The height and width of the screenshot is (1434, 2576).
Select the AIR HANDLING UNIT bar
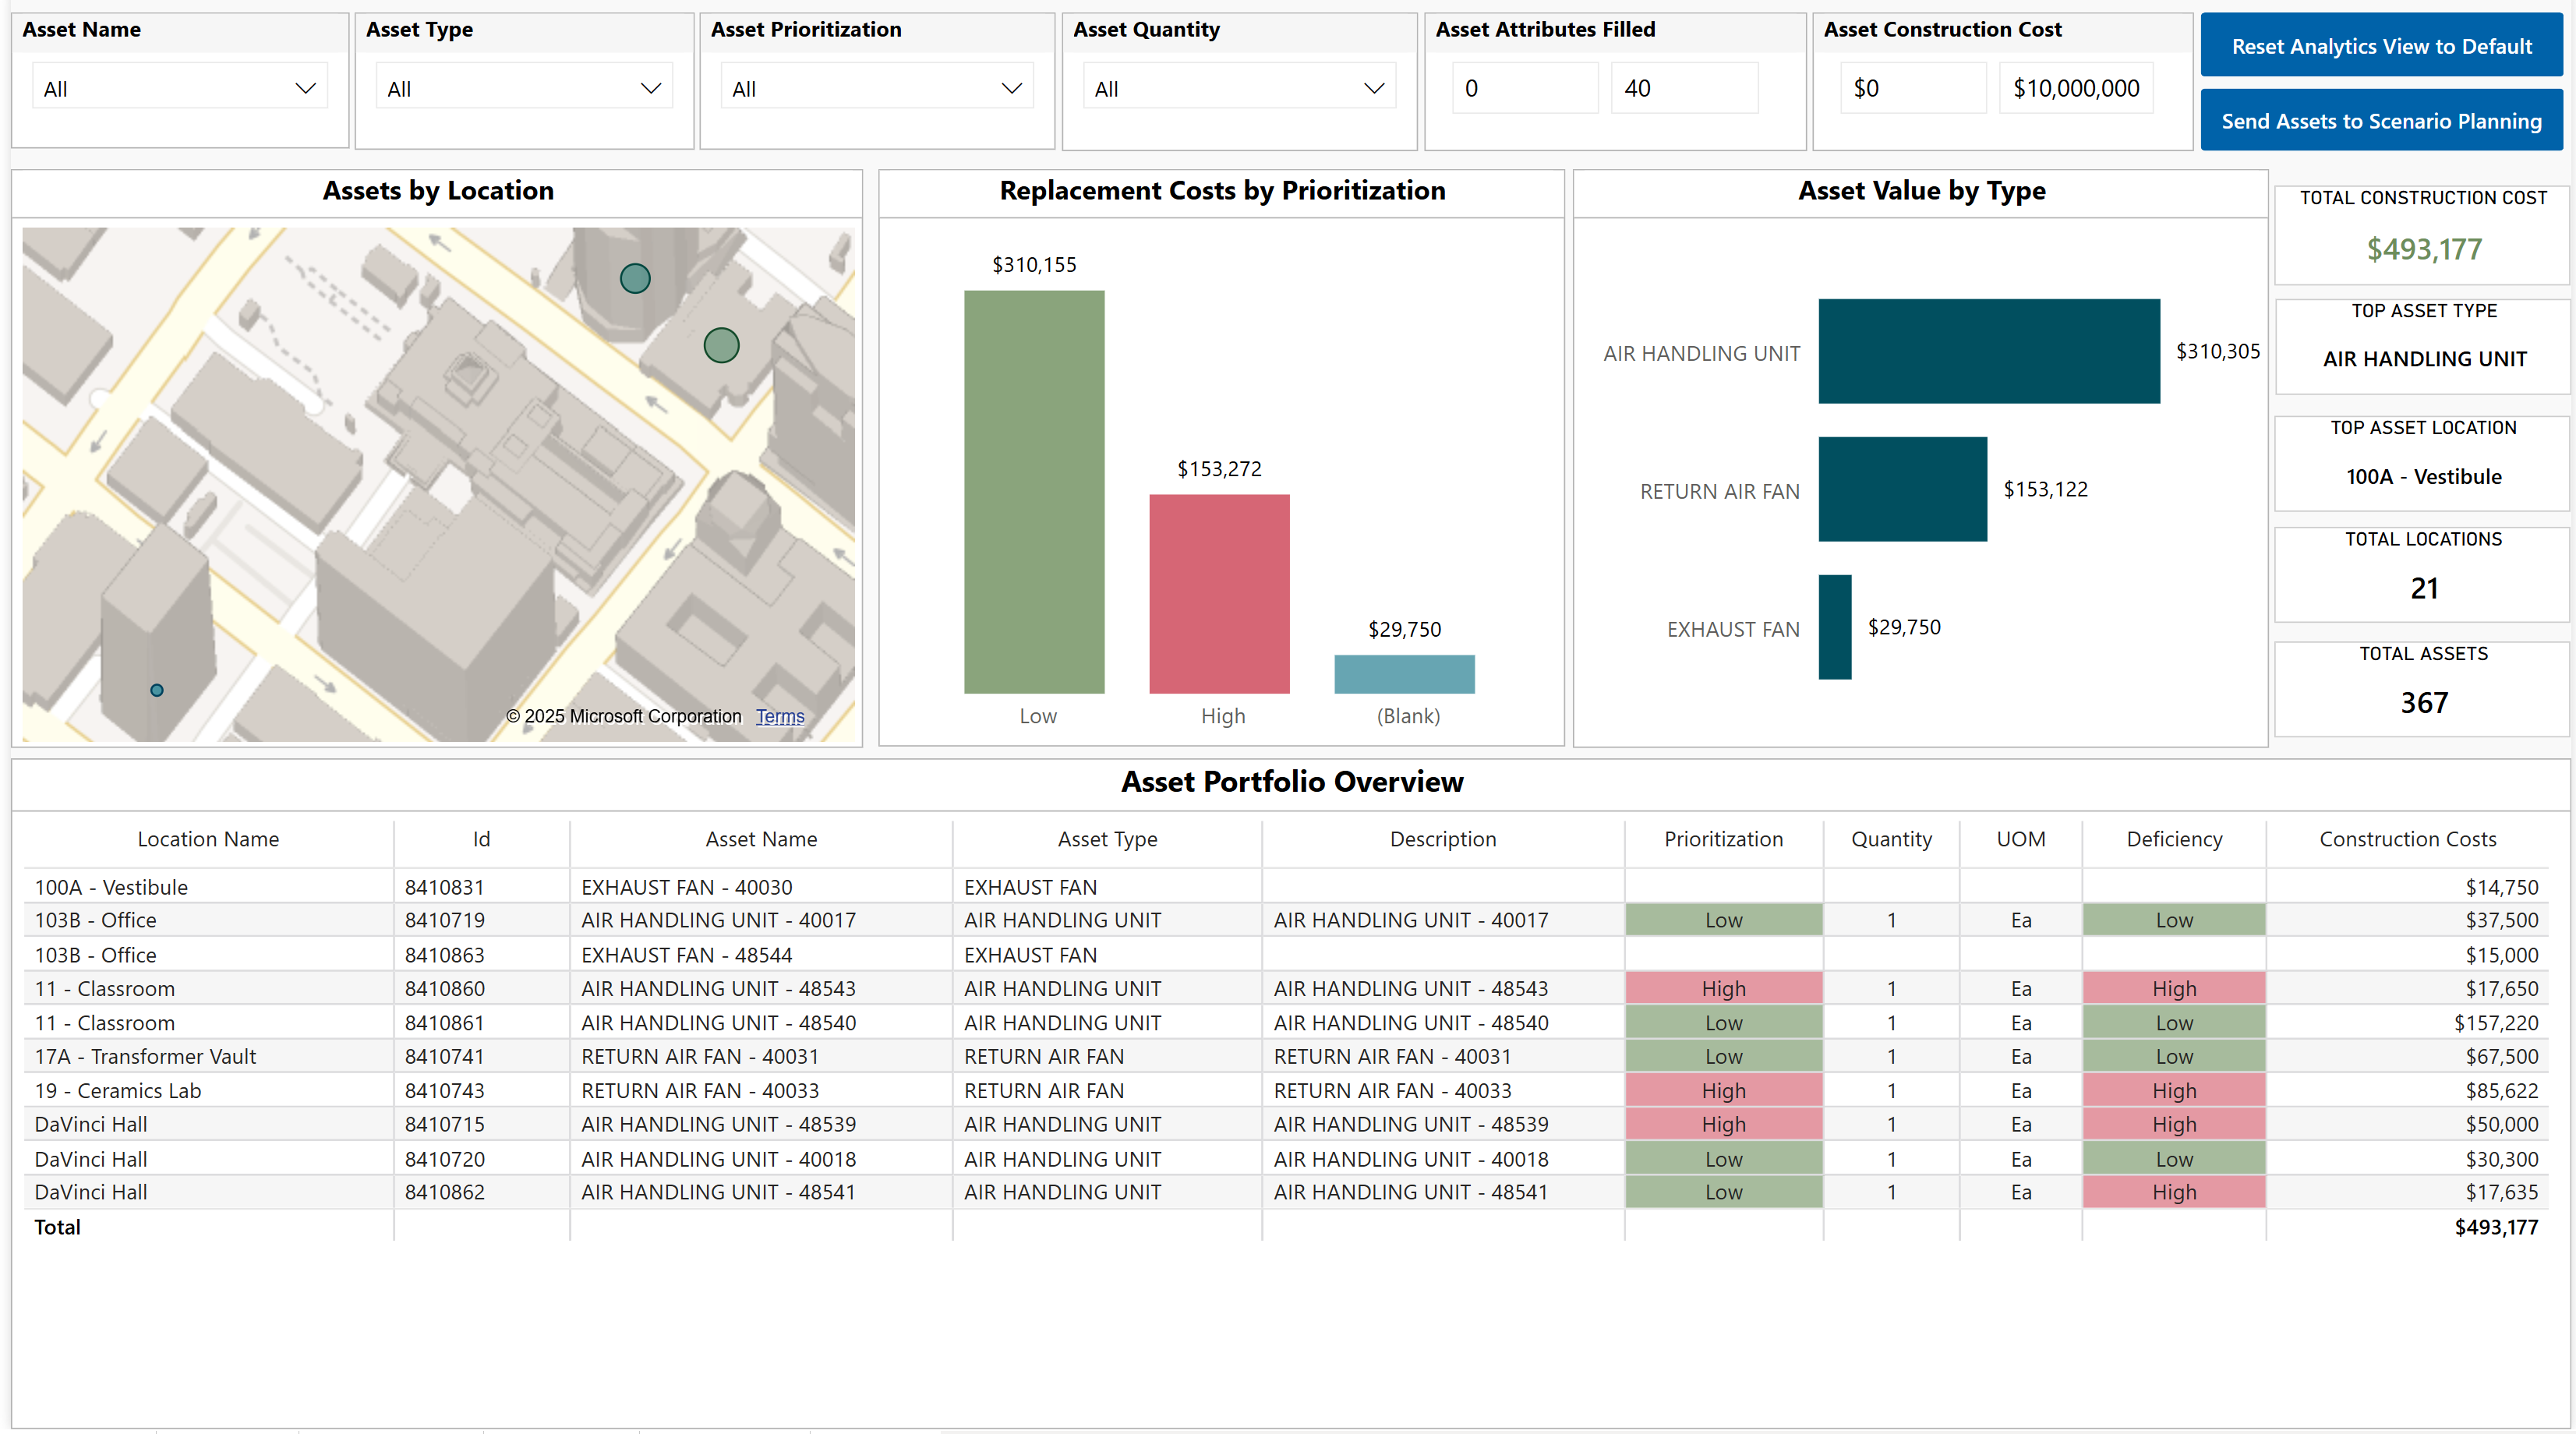1988,351
